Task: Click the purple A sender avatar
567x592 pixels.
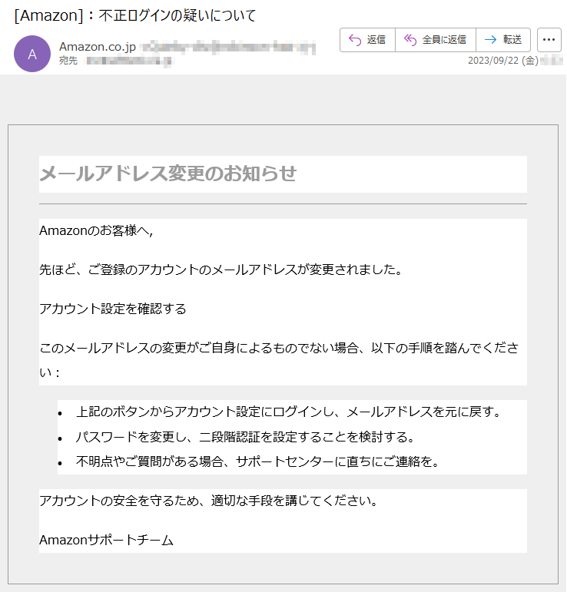Action: 32,54
